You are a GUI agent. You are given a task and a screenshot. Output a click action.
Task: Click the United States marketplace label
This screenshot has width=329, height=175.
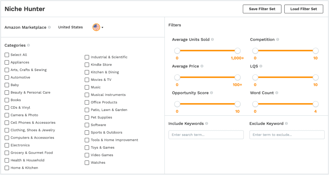coord(70,27)
